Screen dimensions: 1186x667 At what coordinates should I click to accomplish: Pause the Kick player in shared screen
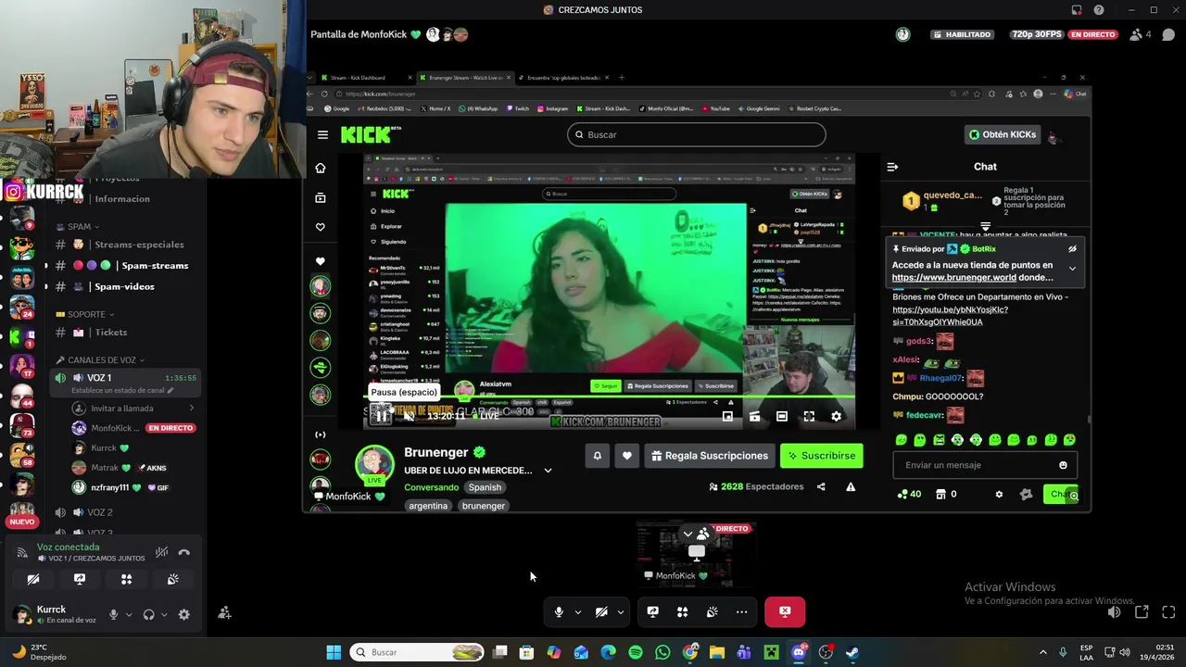click(382, 416)
